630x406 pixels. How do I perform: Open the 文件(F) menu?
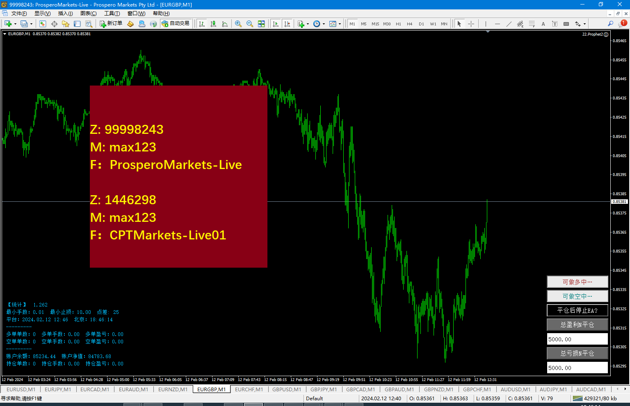(19, 14)
